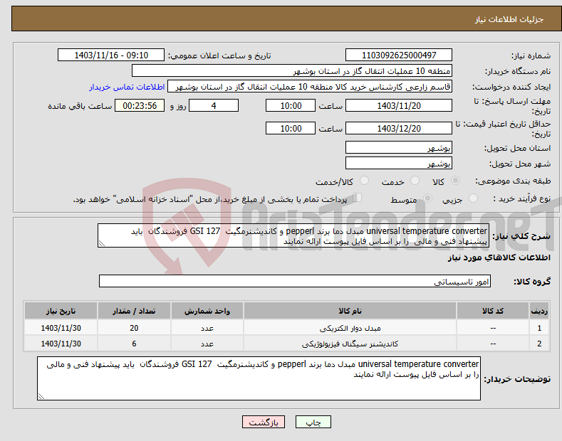Select the کالا/خدمت radio button

pyautogui.click(x=364, y=181)
